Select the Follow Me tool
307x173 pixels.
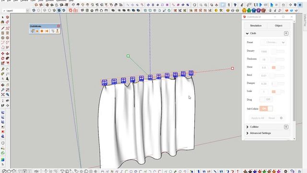click(x=8, y=59)
